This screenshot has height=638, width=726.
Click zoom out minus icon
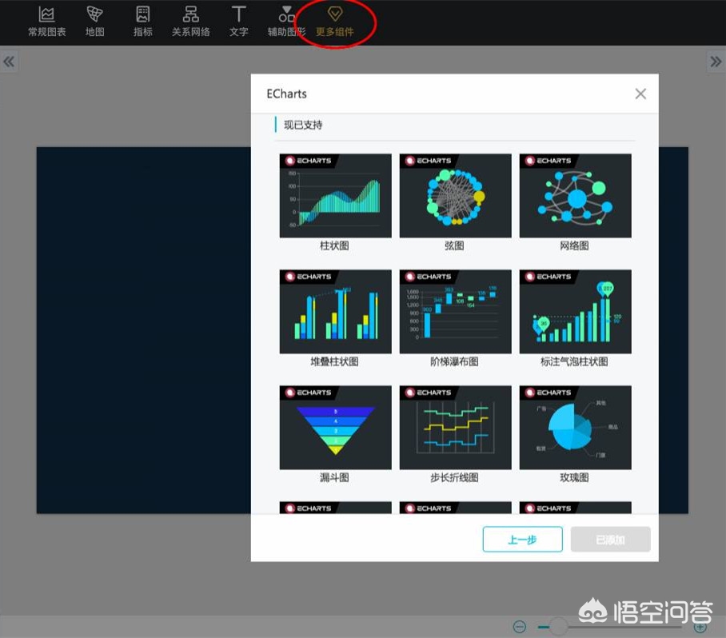click(520, 627)
